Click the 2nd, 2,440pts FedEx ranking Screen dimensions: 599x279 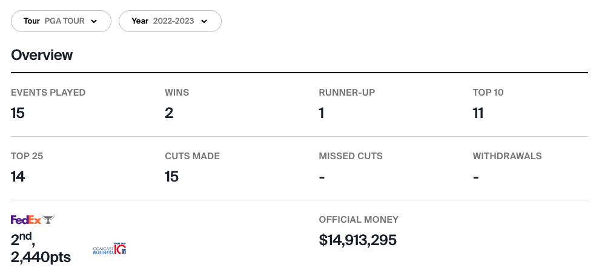41,248
